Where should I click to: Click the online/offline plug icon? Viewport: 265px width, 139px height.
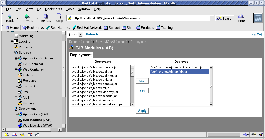(246, 135)
